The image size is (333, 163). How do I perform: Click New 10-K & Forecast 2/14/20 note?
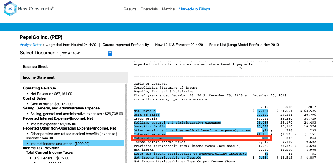179,45
